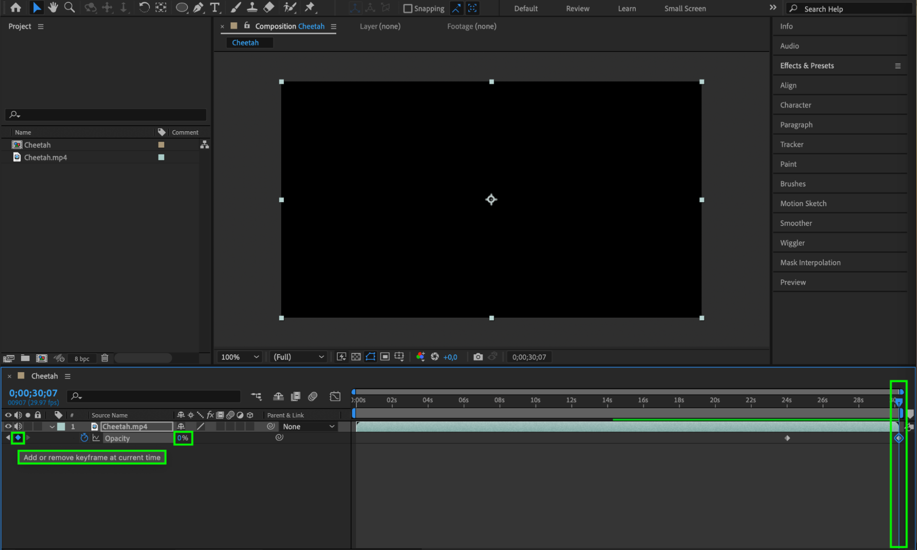
Task: Select the Rotation tool
Action: tap(144, 7)
